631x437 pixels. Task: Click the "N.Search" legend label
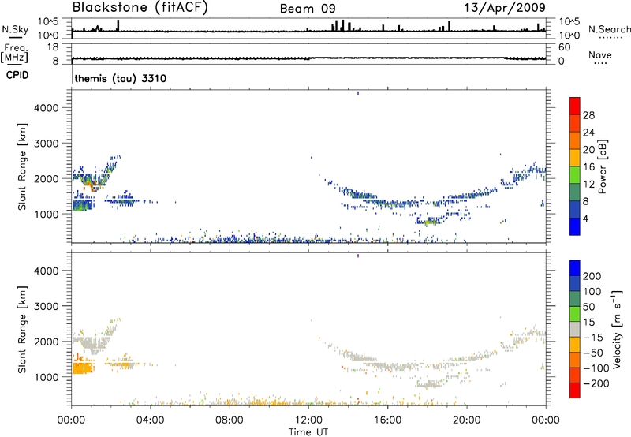[609, 29]
